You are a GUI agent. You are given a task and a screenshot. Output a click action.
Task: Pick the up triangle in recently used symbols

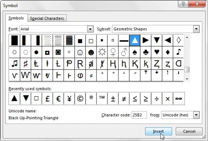coord(14,99)
